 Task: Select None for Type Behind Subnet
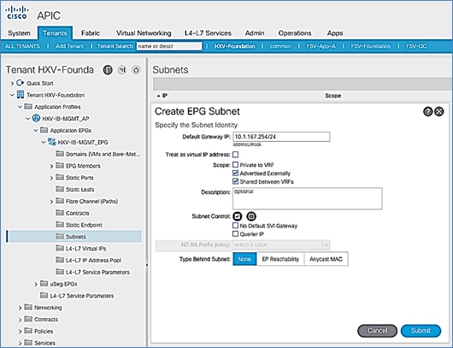click(x=244, y=259)
